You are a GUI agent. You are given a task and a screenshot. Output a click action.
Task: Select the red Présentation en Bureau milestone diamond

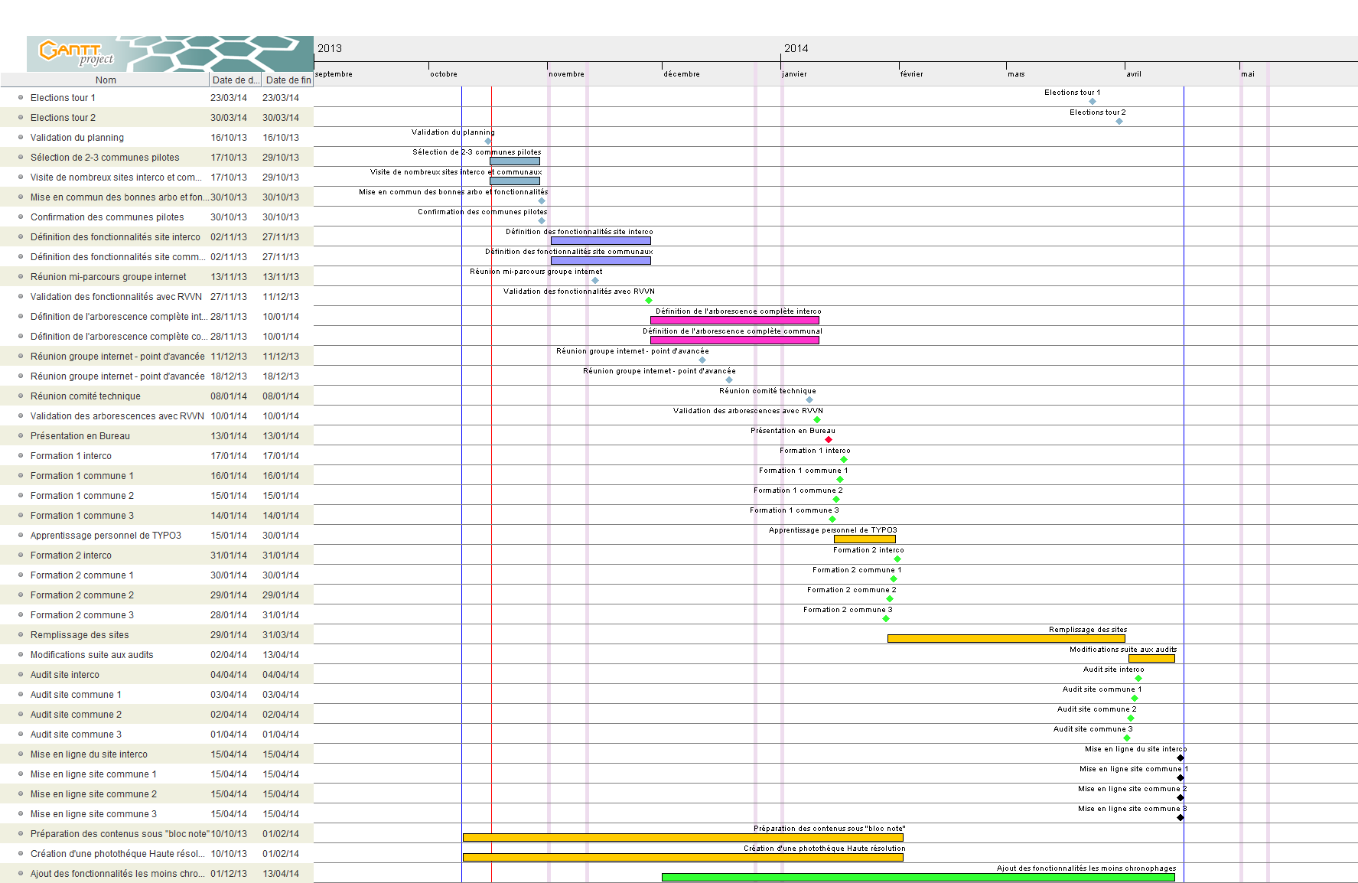click(x=829, y=440)
